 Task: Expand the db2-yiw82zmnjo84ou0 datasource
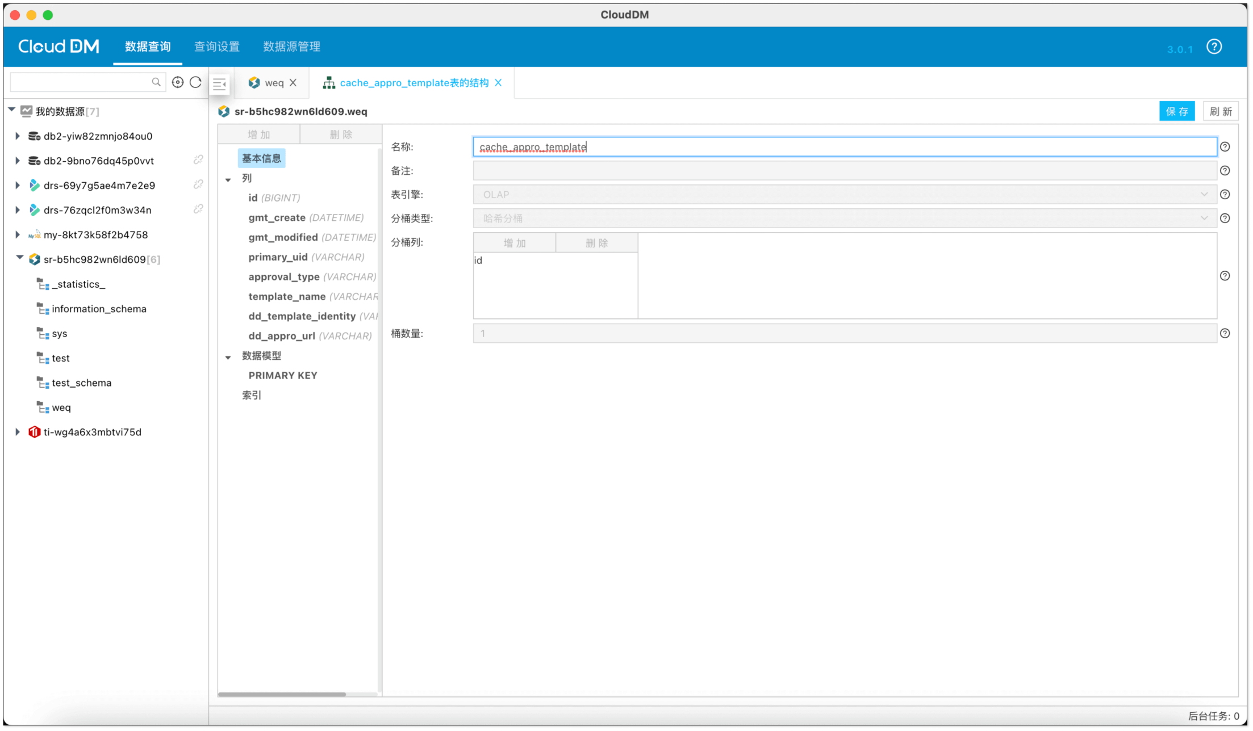[18, 136]
